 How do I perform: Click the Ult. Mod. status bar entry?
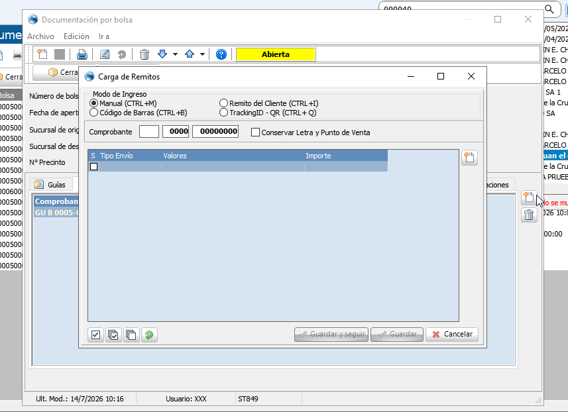80,399
